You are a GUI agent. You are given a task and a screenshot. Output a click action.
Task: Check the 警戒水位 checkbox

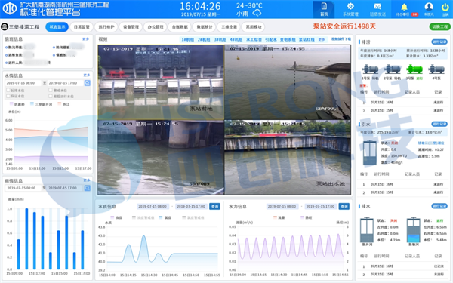(51, 90)
